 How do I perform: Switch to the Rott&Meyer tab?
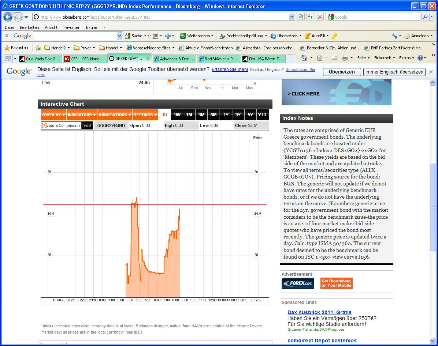coord(218,59)
